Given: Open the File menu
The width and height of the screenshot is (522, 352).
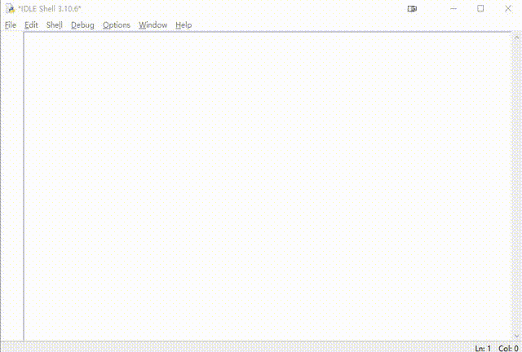Looking at the screenshot, I should click(x=11, y=25).
